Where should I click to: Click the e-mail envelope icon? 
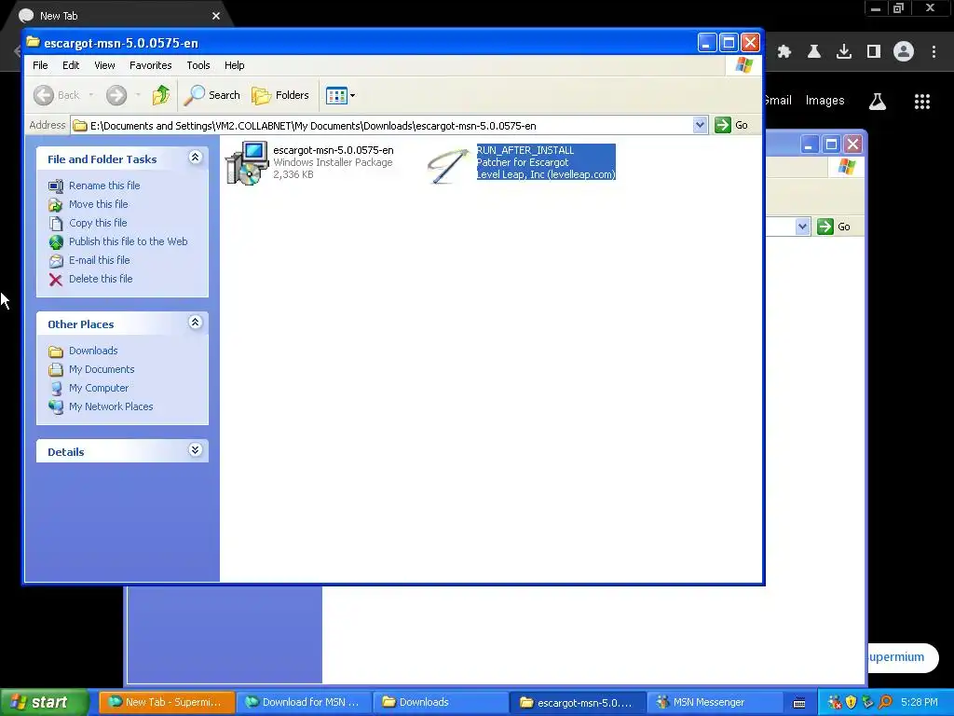tap(56, 261)
